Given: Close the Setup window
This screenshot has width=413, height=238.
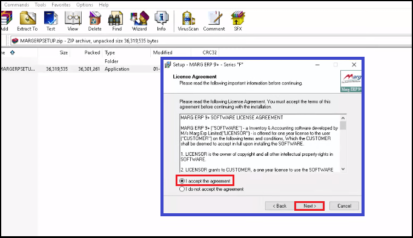Looking at the screenshot, I should [x=354, y=65].
